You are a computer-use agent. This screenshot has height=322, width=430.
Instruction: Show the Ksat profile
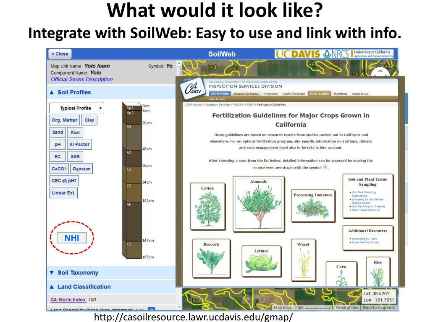point(75,132)
